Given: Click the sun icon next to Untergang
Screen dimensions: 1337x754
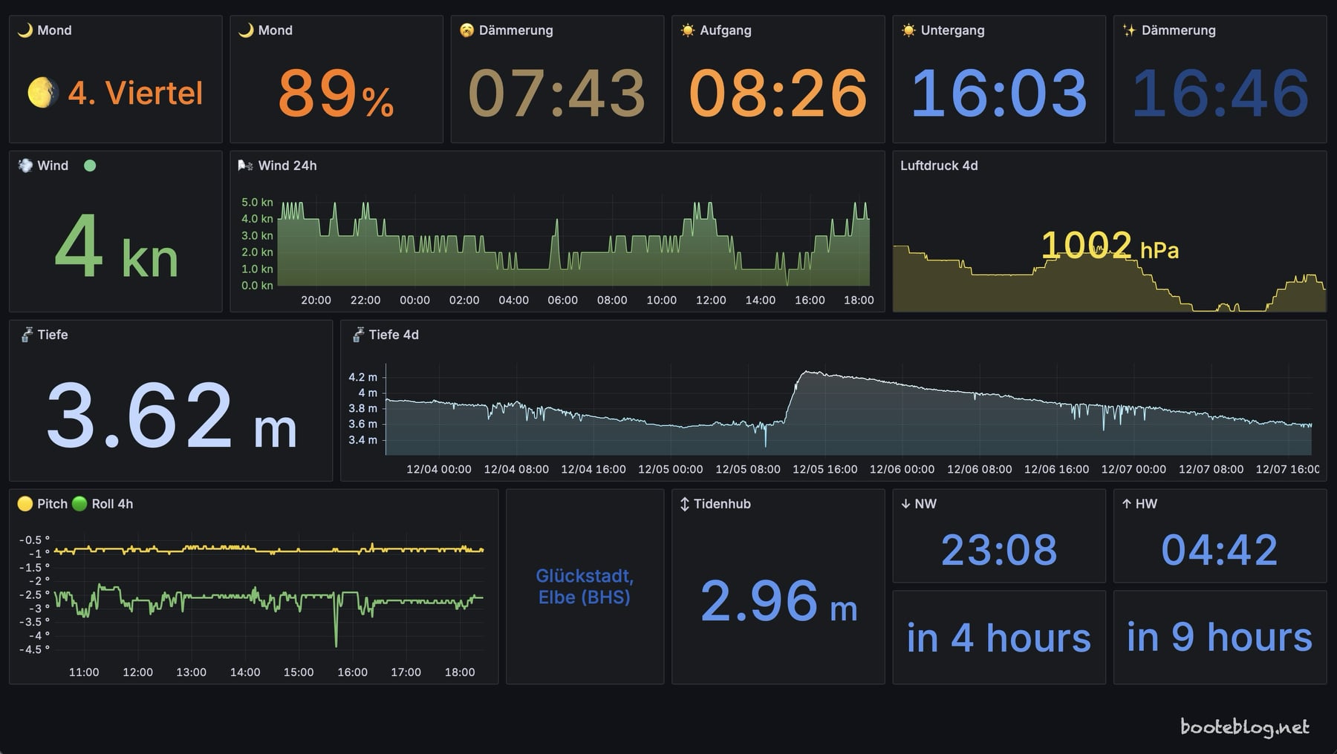Looking at the screenshot, I should click(908, 30).
